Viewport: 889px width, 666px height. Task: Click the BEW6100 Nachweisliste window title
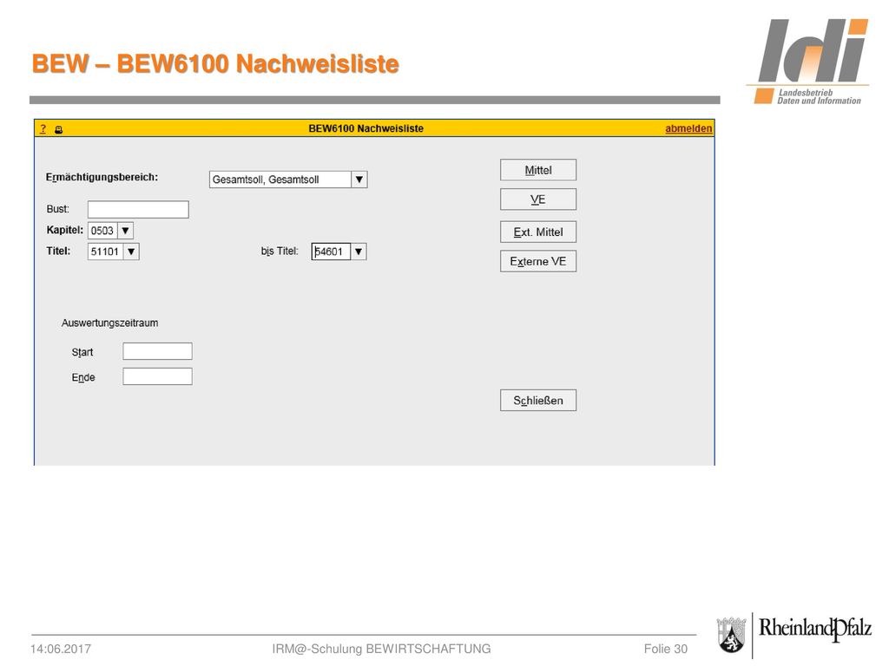[366, 128]
